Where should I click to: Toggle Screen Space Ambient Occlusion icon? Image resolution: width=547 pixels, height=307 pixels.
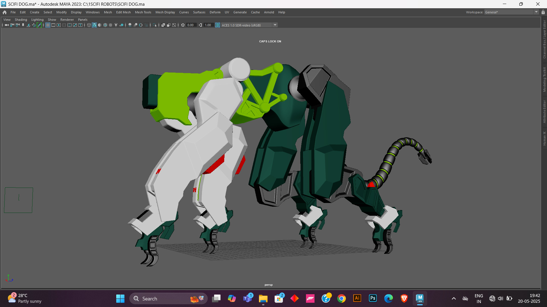(130, 25)
